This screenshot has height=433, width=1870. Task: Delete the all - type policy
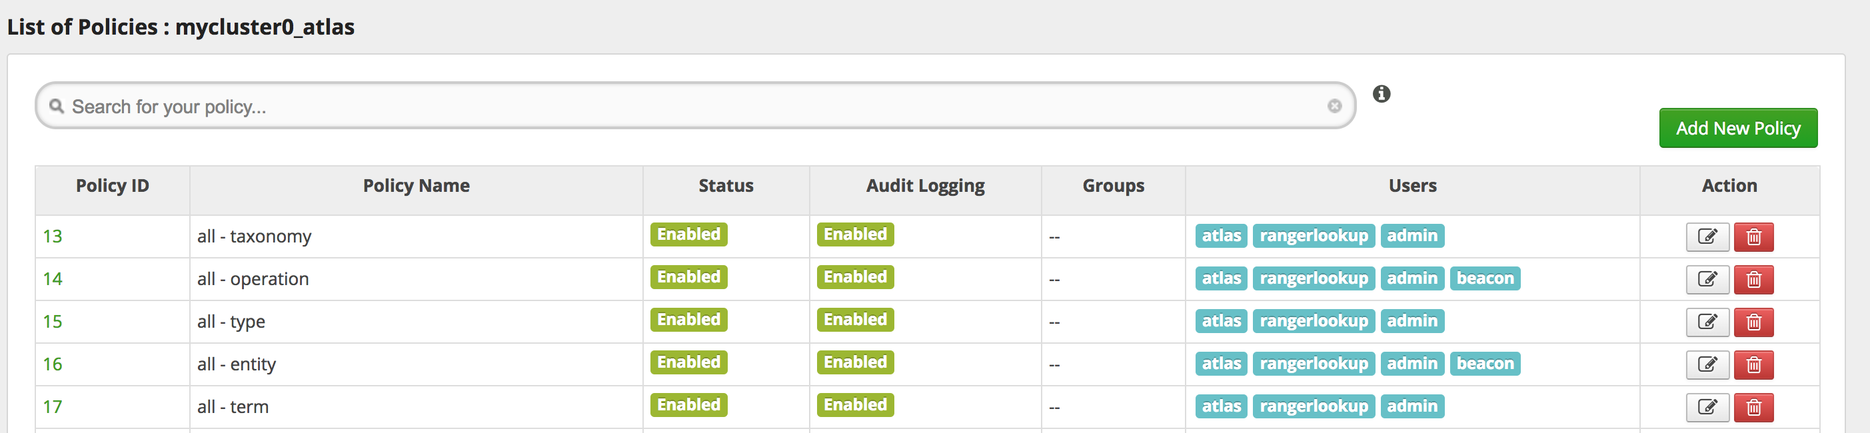point(1753,322)
